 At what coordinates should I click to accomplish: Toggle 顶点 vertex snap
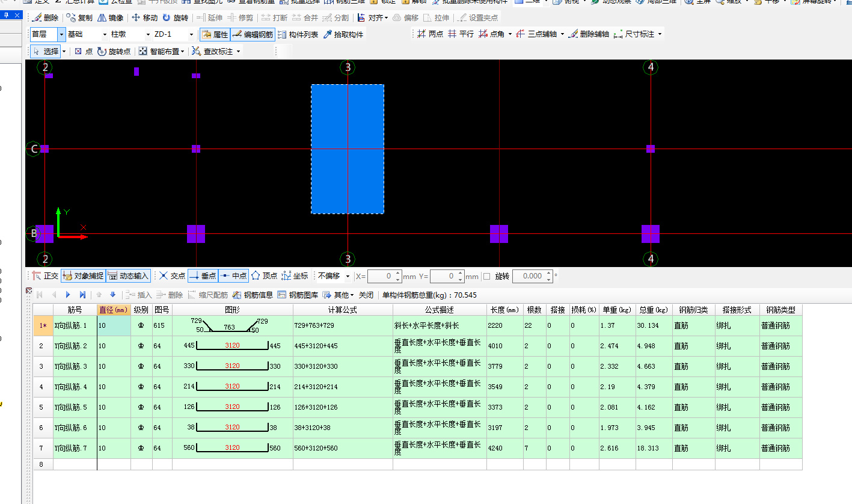[264, 276]
